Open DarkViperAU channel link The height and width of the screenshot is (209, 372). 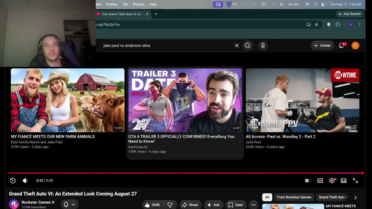[x=138, y=147]
